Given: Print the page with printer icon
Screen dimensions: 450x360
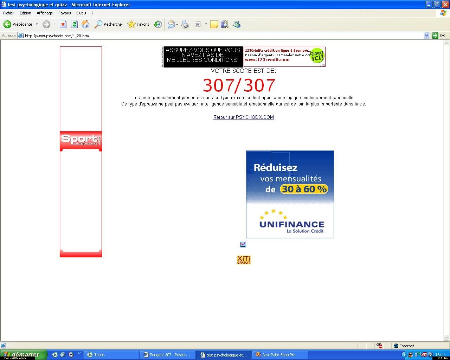Looking at the screenshot, I should (x=185, y=24).
